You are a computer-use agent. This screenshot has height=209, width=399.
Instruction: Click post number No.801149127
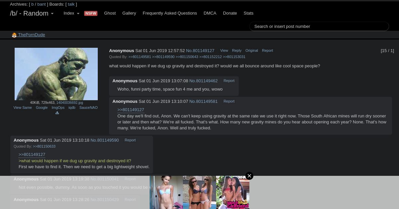point(200,51)
